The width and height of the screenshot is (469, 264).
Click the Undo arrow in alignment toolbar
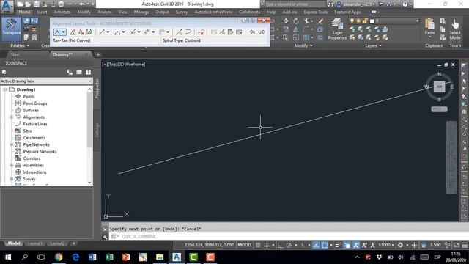point(252,32)
